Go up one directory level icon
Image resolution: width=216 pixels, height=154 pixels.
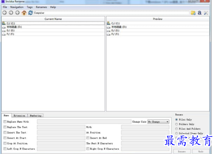(x=17, y=13)
